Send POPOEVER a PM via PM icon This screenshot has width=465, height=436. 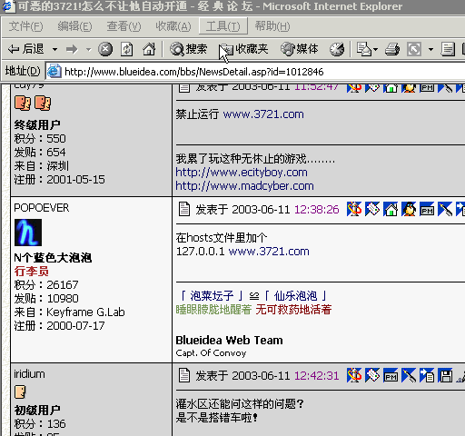427,209
